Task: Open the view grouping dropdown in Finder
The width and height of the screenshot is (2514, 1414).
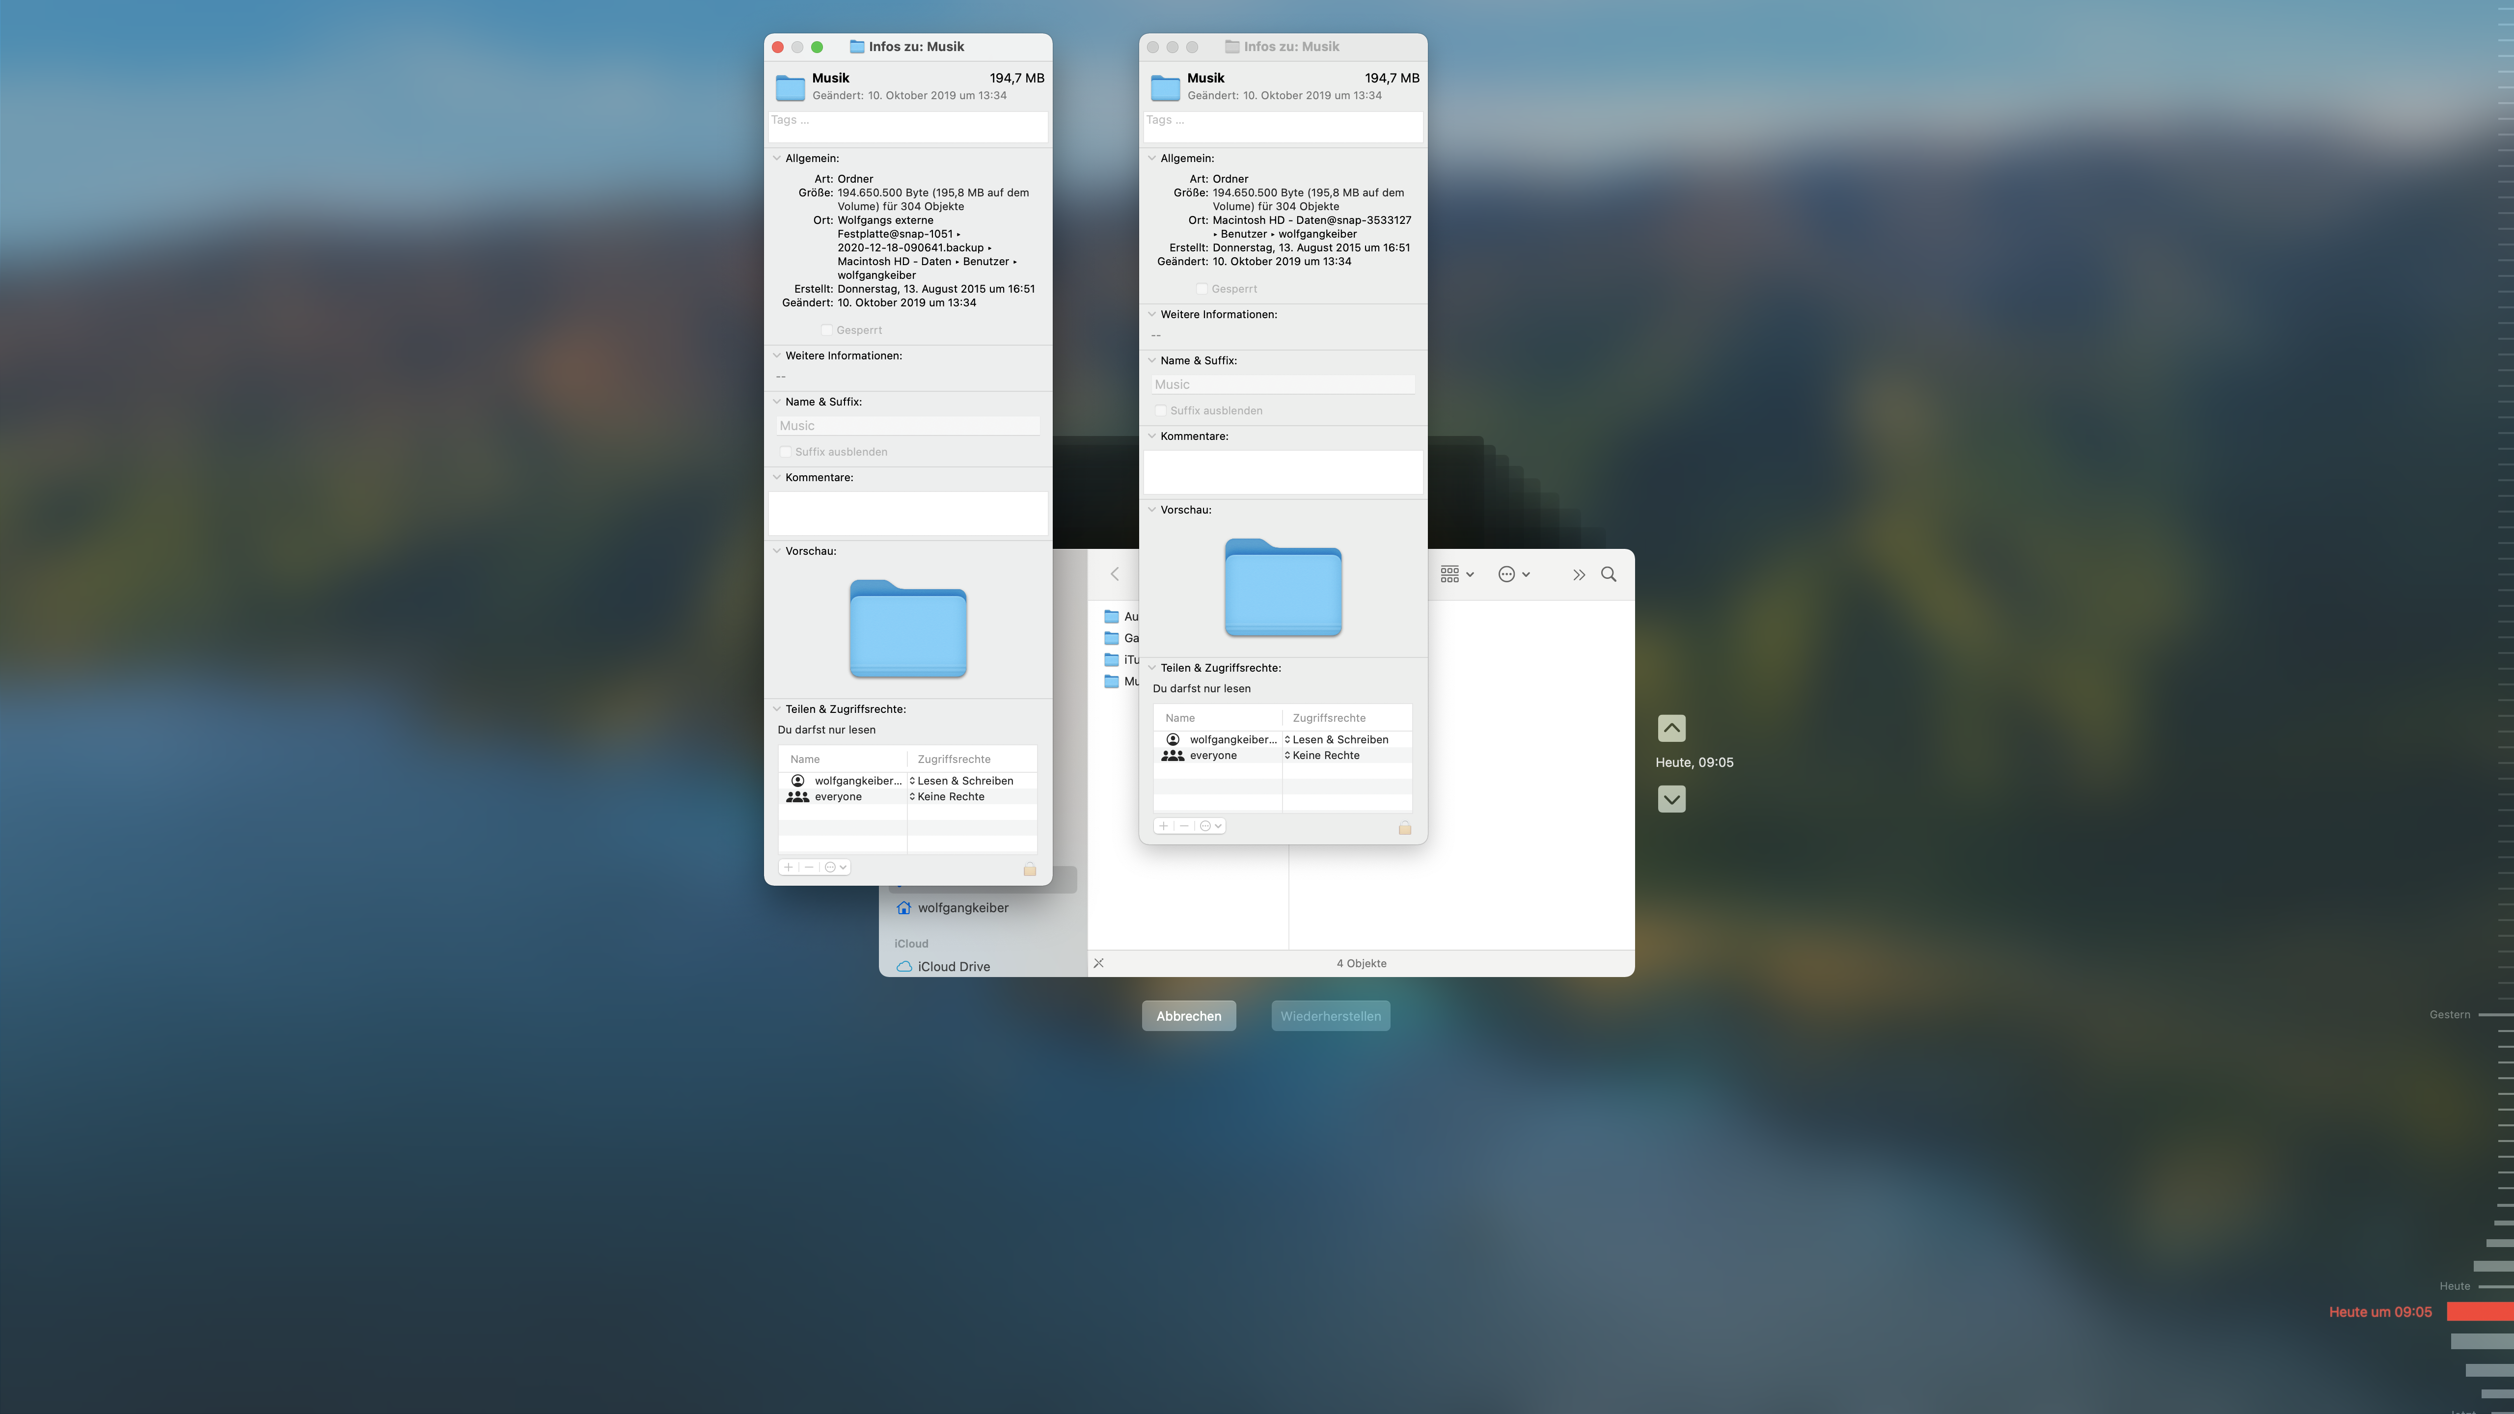Action: (x=1456, y=575)
